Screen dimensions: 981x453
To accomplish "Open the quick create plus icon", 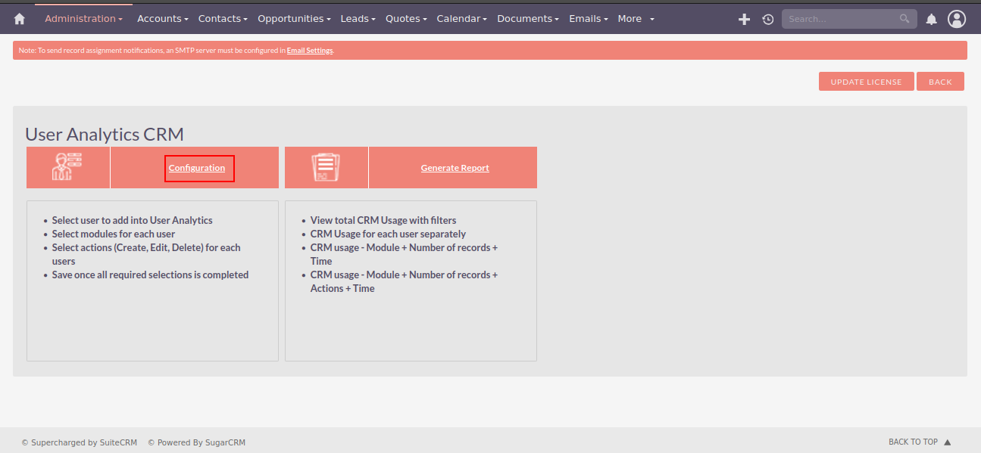I will [744, 18].
